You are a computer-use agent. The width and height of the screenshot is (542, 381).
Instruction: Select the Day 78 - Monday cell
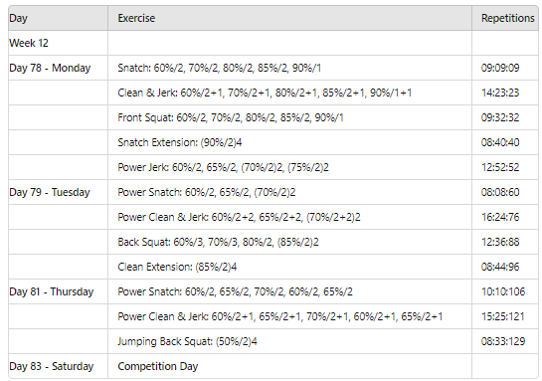point(58,68)
